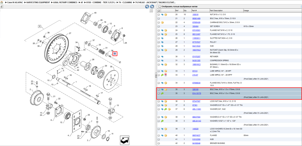Open AF breadcrumb
302x146 pixels.
pos(82,2)
